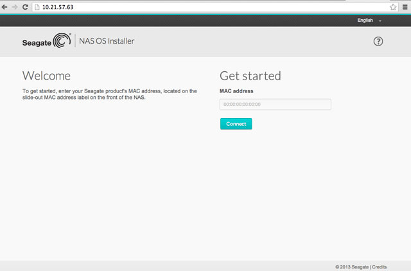Open help via the question mark icon
Image resolution: width=411 pixels, height=271 pixels.
tap(378, 41)
